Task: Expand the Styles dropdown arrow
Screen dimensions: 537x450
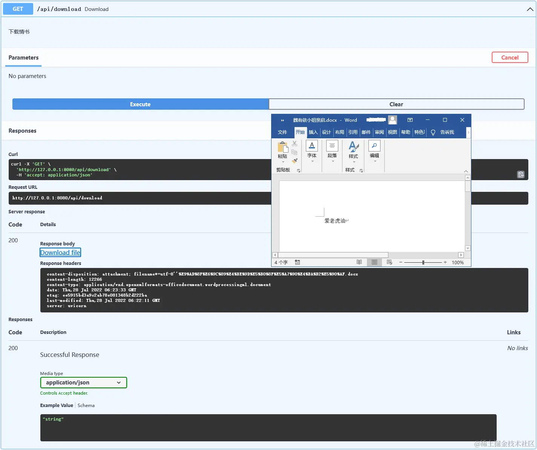Action: tap(354, 162)
